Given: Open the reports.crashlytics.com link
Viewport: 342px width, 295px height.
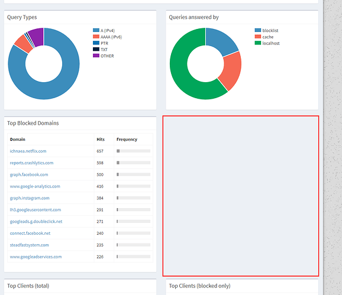Looking at the screenshot, I should (x=31, y=163).
